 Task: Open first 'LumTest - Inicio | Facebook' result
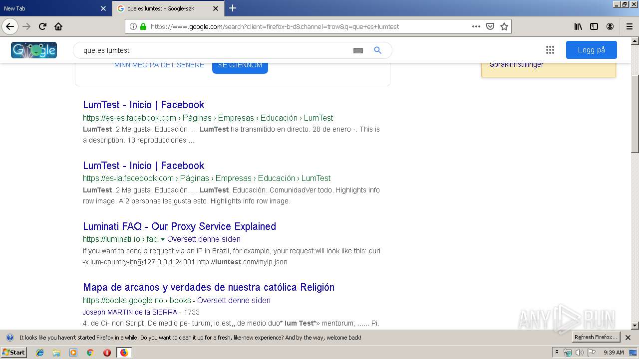[144, 105]
